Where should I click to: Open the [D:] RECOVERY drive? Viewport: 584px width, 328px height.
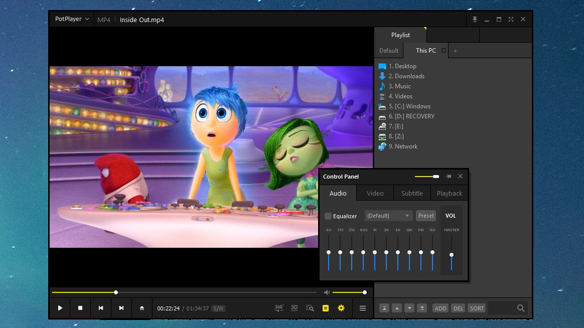[x=406, y=116]
